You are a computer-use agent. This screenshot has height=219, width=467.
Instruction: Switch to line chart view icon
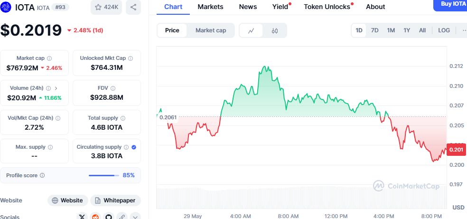pos(251,30)
